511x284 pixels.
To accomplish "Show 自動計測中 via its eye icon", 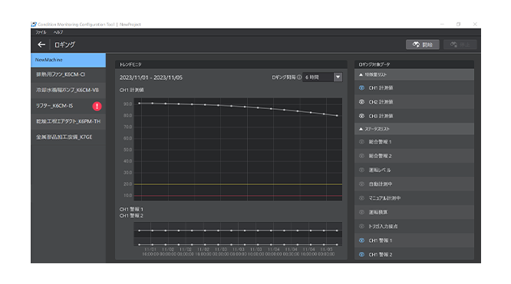I will [361, 184].
